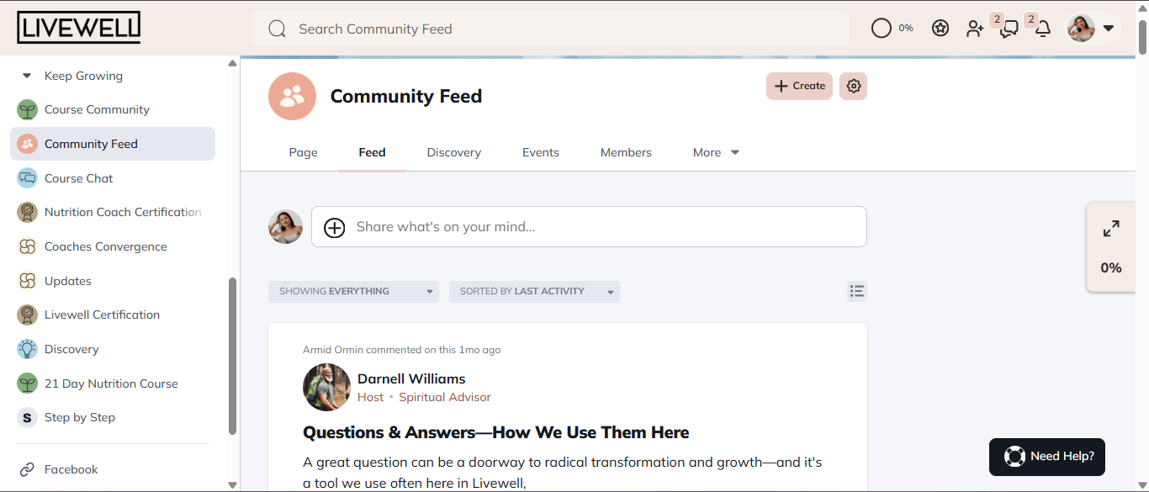Open community settings via the gear icon
The image size is (1149, 492).
(x=853, y=86)
